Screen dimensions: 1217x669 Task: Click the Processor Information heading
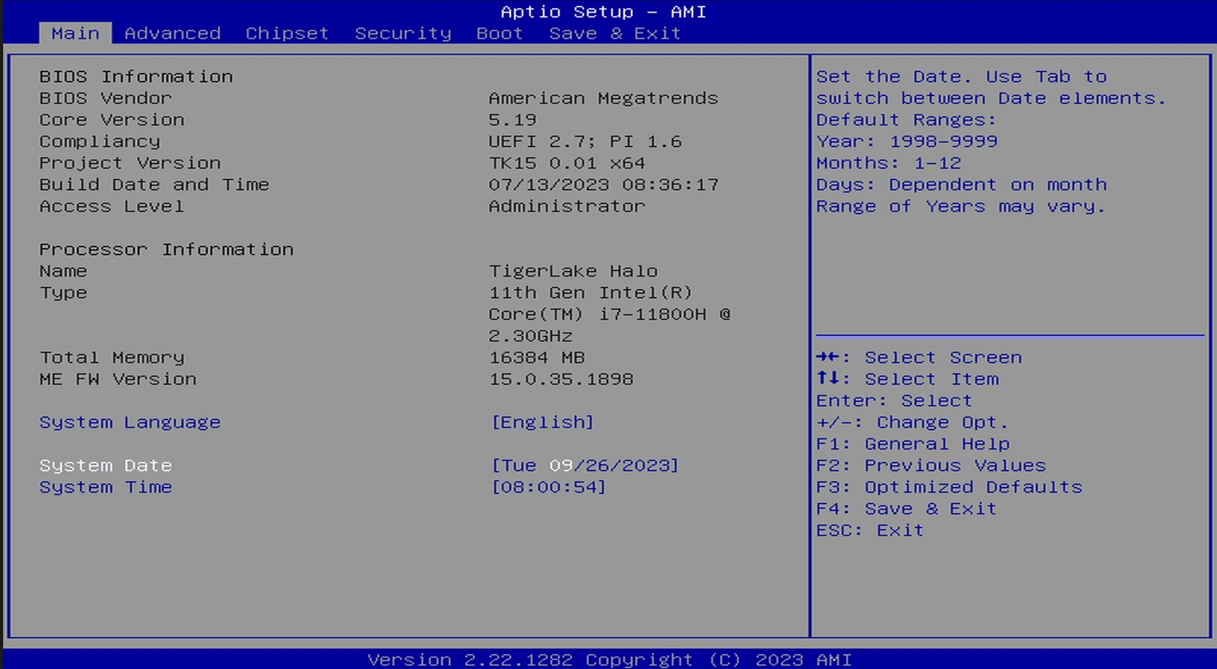point(166,250)
